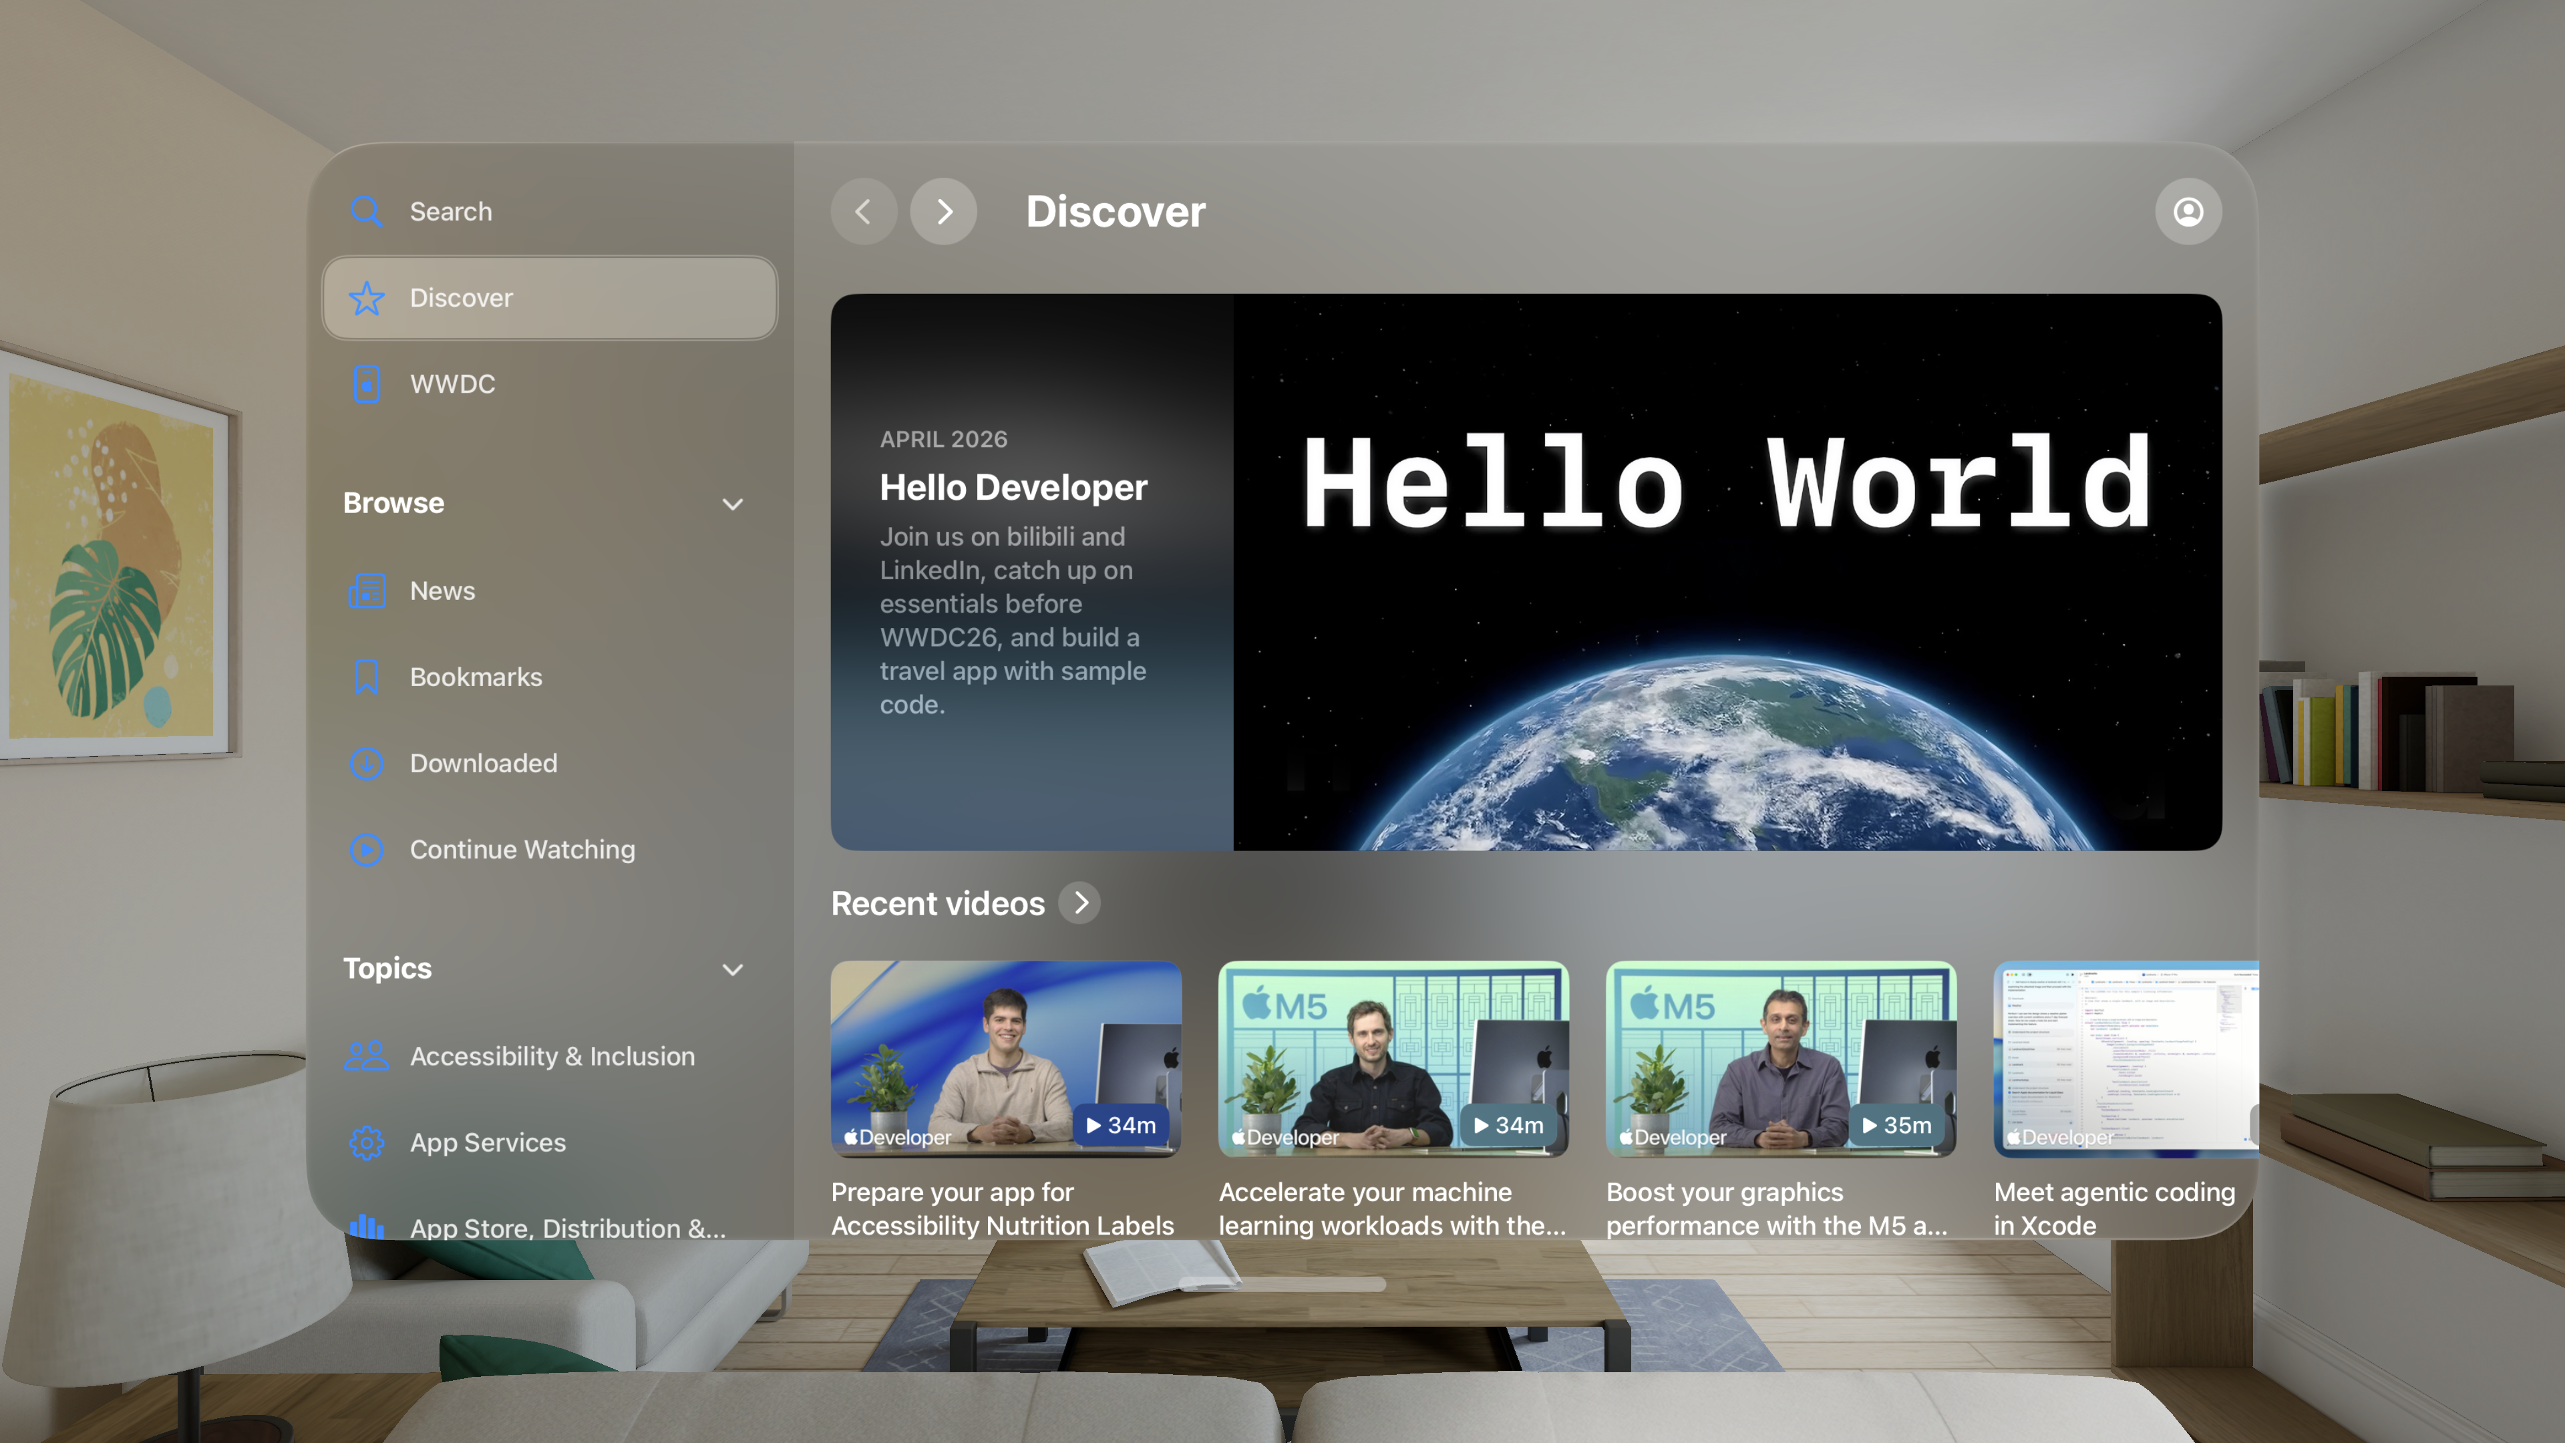The height and width of the screenshot is (1443, 2565).
Task: Click the Accessibility & Inclusion people icon
Action: coord(367,1056)
